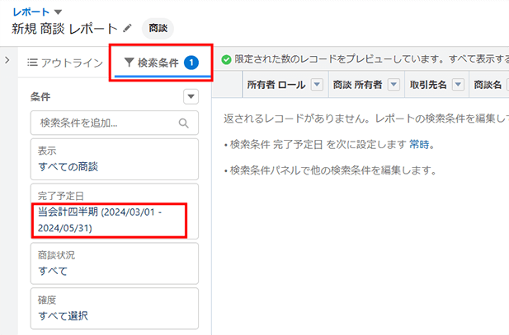This screenshot has height=335, width=509.
Task: Open 商談 所有者 column dropdown
Action: coord(394,85)
